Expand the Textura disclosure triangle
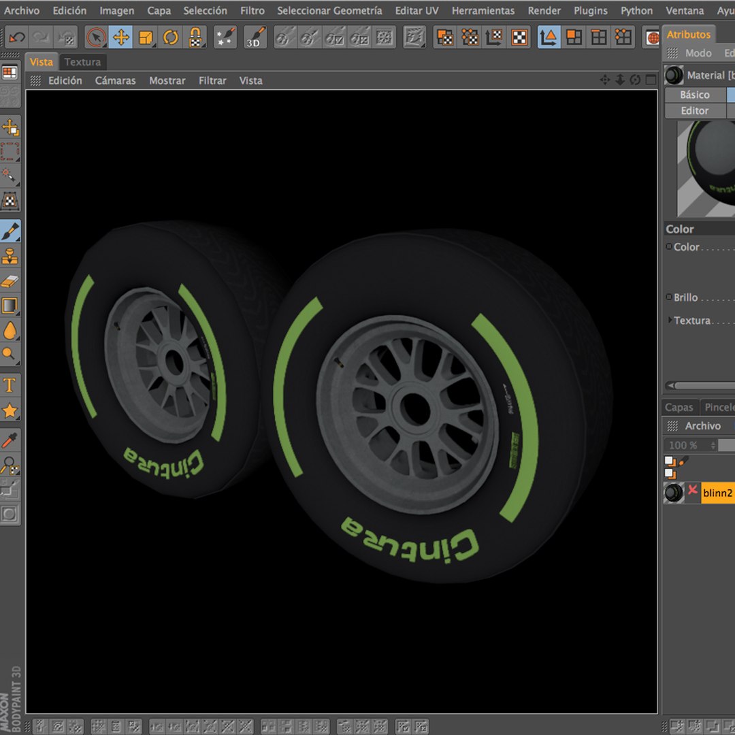Screen dimensions: 735x735 pos(670,320)
